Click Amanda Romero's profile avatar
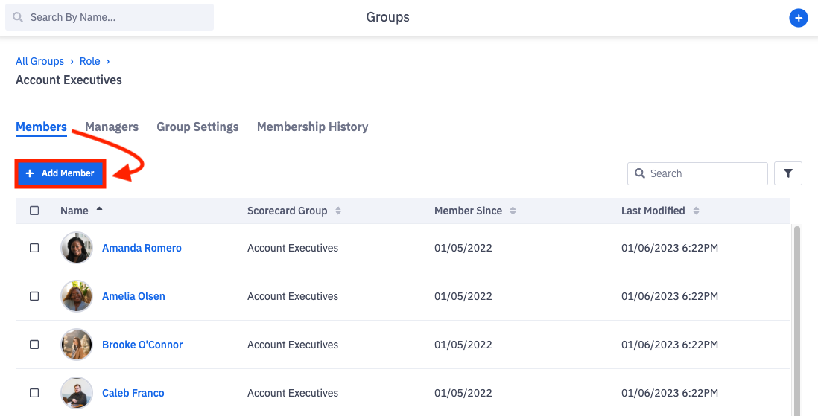The image size is (818, 416). [x=77, y=248]
